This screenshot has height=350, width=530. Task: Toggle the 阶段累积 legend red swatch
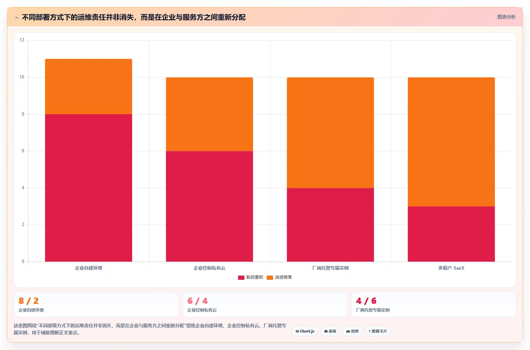click(x=241, y=277)
